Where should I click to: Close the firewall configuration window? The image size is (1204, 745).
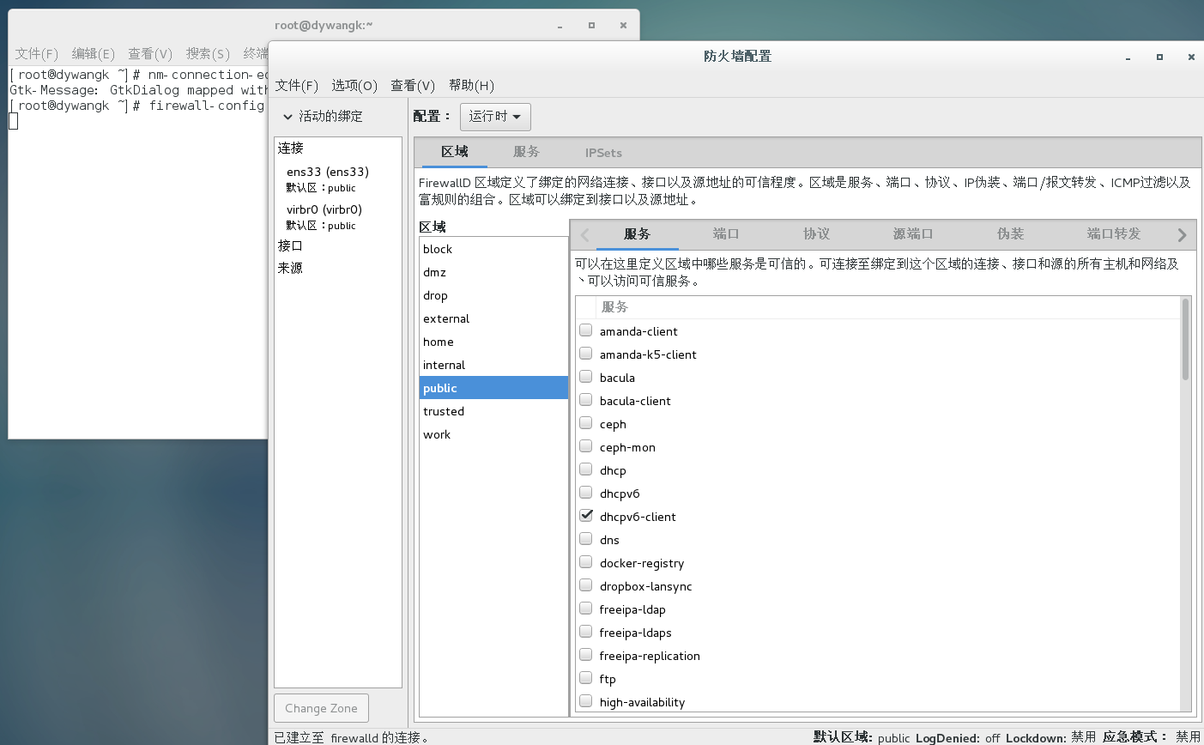tap(1191, 58)
